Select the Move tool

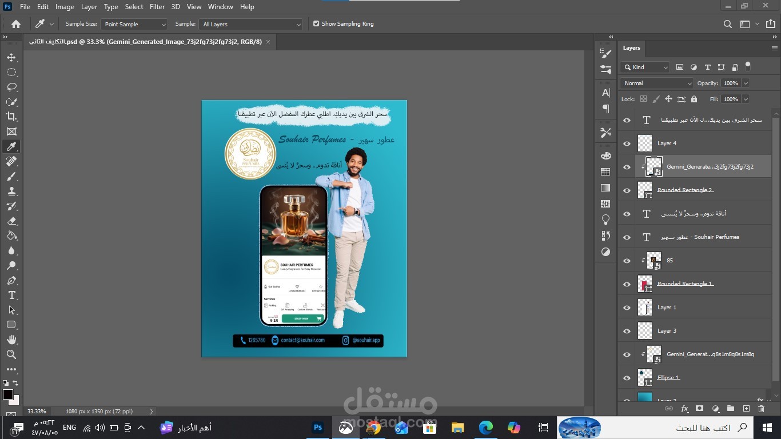tap(11, 57)
